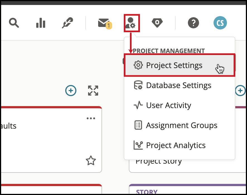This screenshot has width=247, height=195.
Task: Open the user management gear icon
Action: [x=130, y=23]
